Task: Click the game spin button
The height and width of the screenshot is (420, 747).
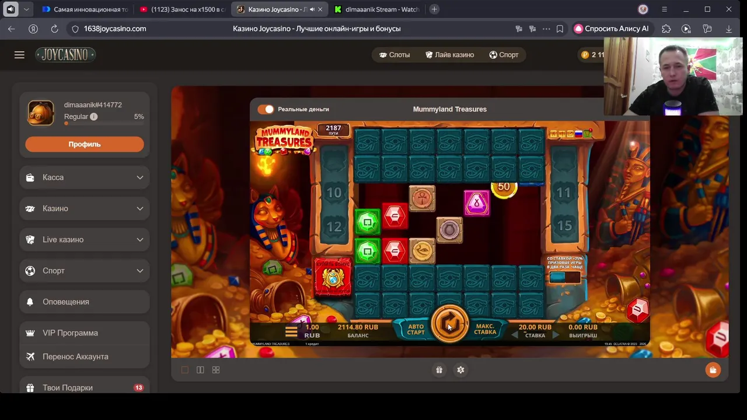Action: tap(449, 323)
